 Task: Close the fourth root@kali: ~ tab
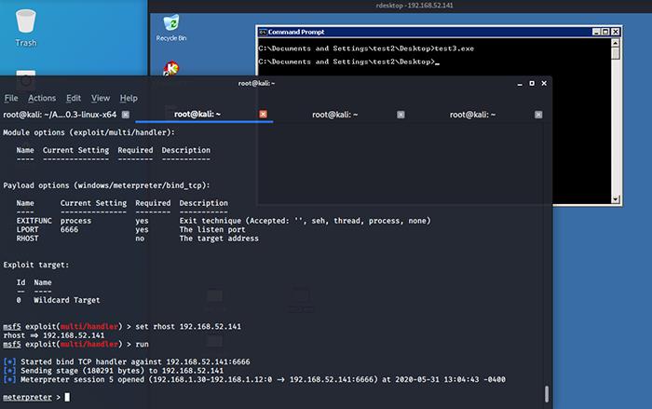tap(538, 115)
